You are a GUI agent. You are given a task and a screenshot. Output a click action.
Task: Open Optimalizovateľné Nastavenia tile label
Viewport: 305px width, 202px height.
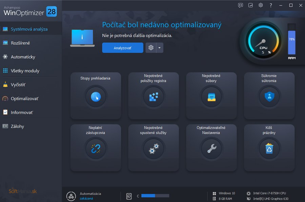[211, 130]
